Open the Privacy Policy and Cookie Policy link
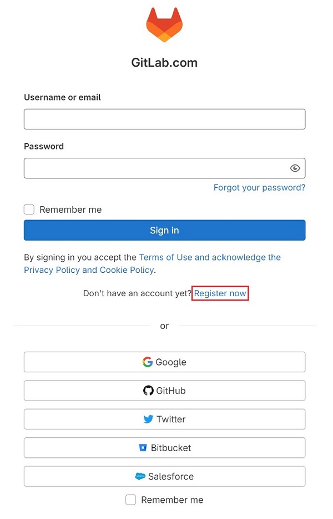Image resolution: width=333 pixels, height=519 pixels. click(89, 270)
